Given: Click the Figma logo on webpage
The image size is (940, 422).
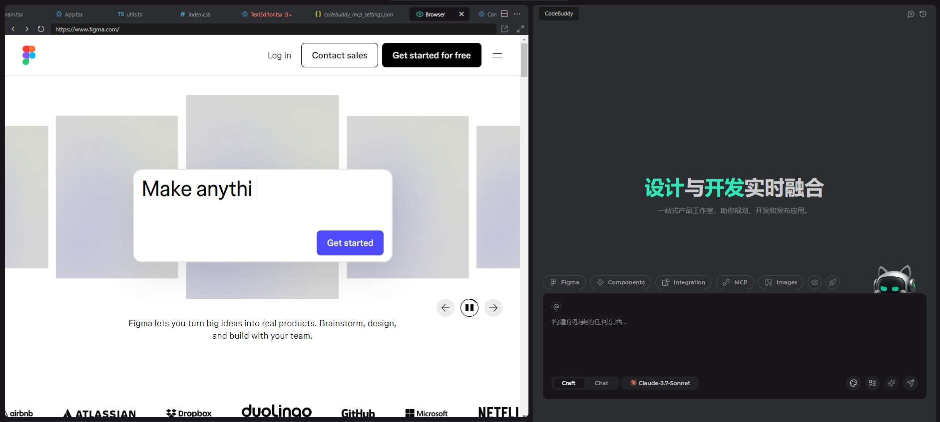Looking at the screenshot, I should tap(29, 55).
